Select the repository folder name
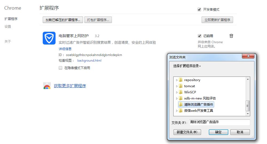The width and height of the screenshot is (267, 144). (192, 80)
